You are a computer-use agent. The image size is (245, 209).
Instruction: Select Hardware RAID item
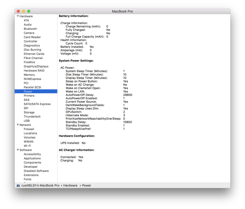[34, 71]
